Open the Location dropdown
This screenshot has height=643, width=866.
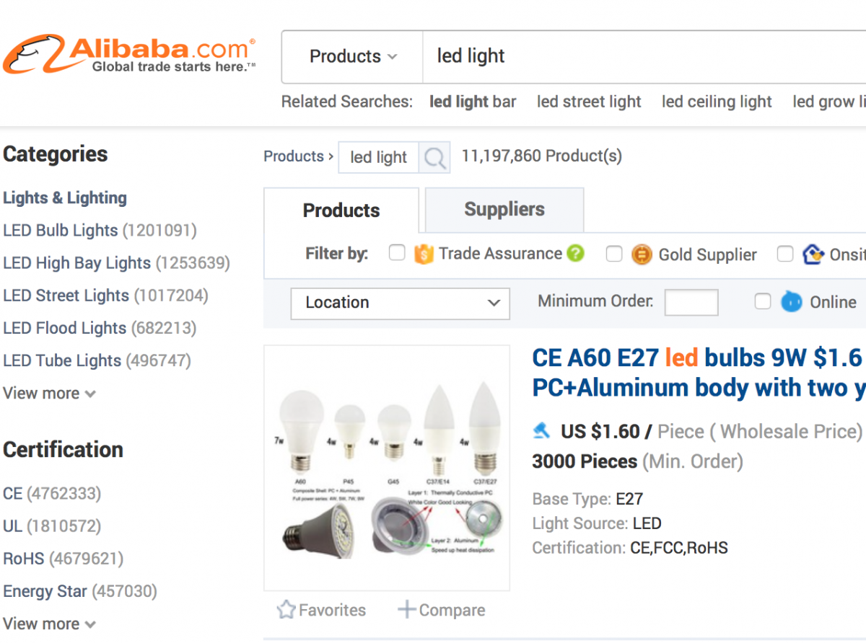[401, 303]
